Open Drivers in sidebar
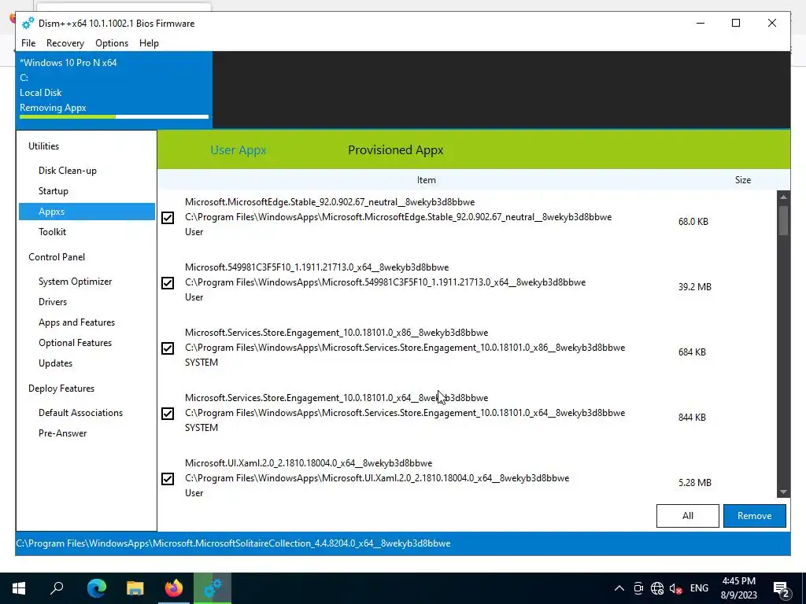806x604 pixels. click(53, 302)
